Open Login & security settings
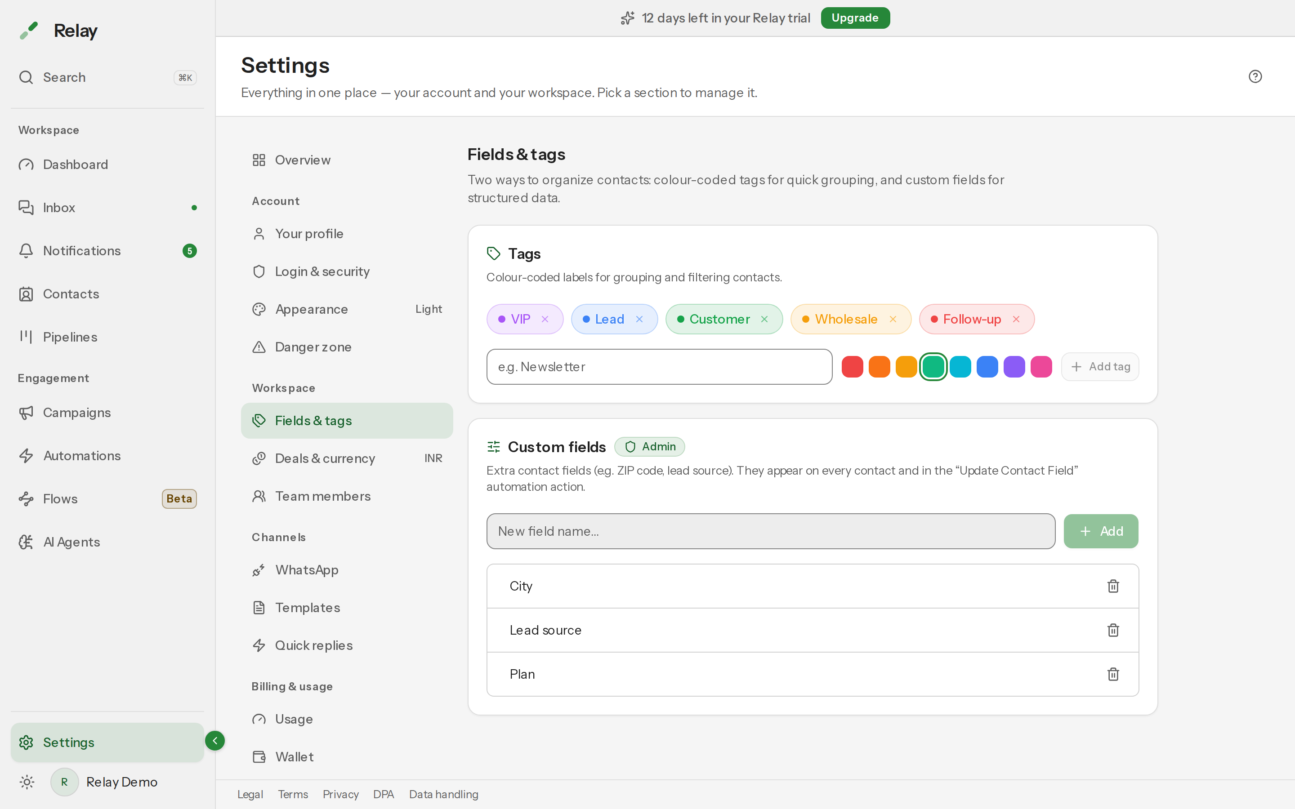The width and height of the screenshot is (1295, 809). (347, 271)
